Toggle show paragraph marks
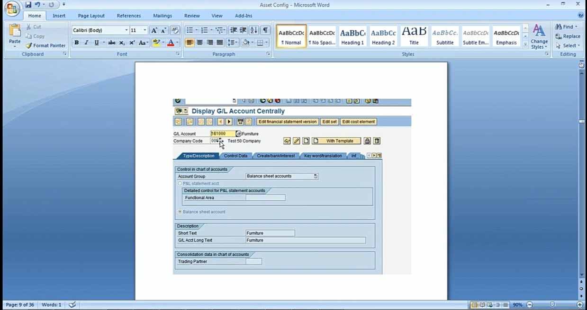The width and height of the screenshot is (587, 310). coord(265,30)
